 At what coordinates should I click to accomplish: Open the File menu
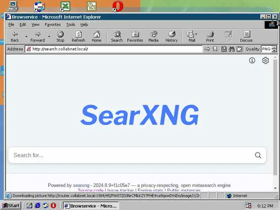pyautogui.click(x=11, y=24)
